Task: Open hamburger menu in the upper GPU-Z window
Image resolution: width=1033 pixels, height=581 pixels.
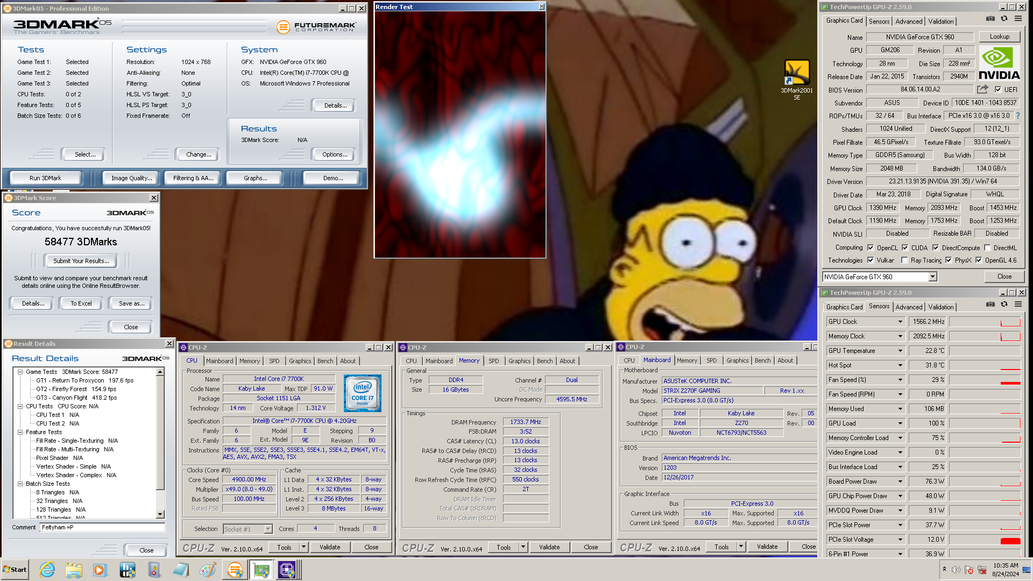Action: click(x=1018, y=19)
